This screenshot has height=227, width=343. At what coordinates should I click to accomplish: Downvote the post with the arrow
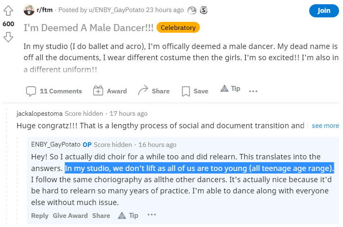pyautogui.click(x=8, y=37)
